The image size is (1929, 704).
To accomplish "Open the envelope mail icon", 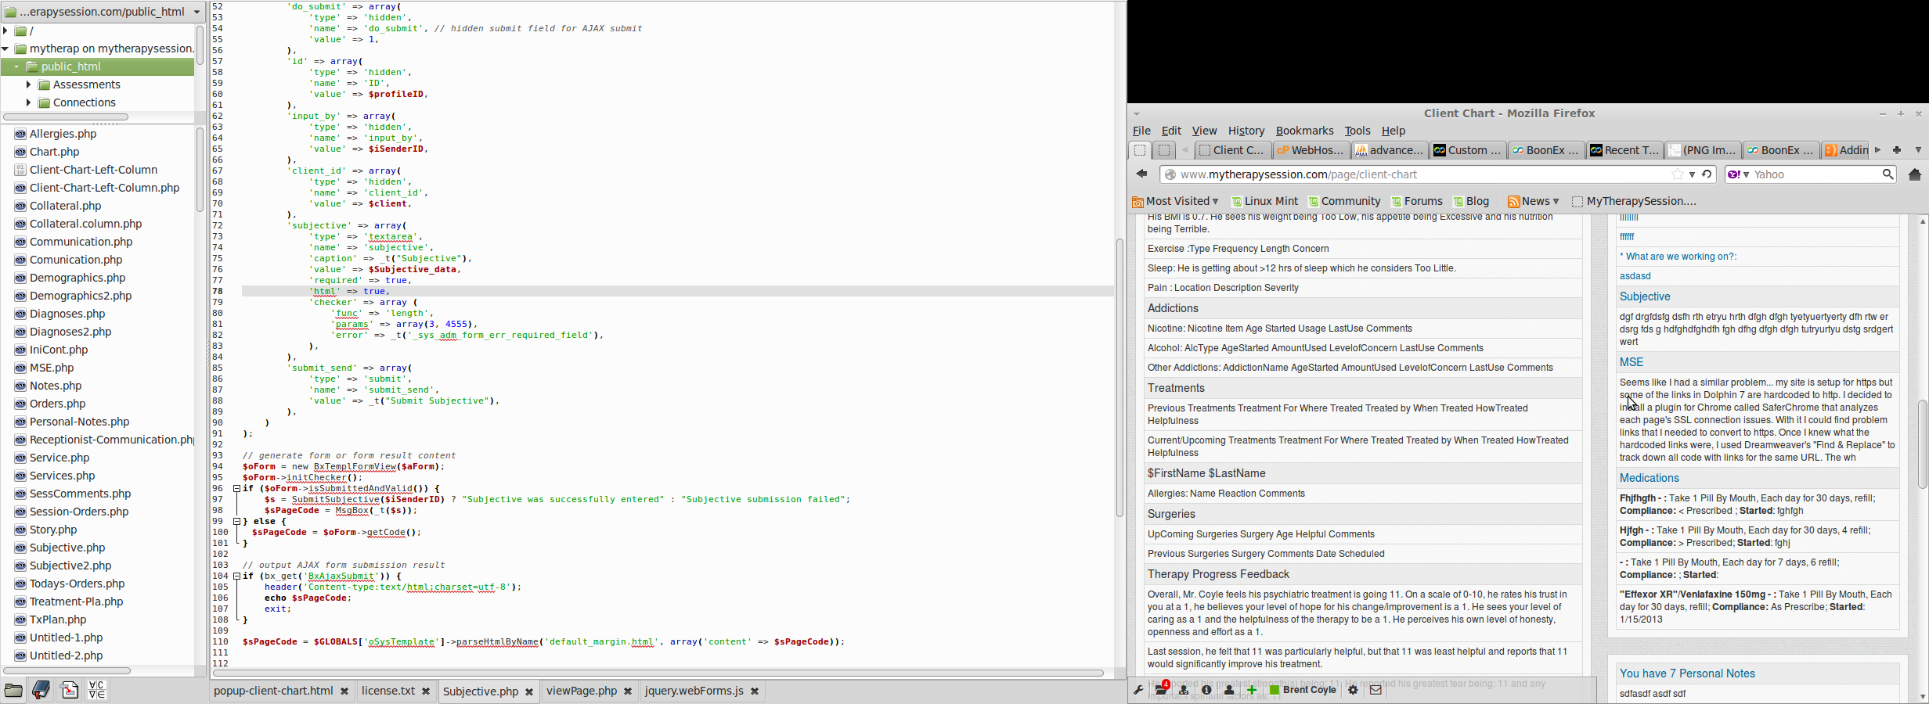I will click(1376, 690).
